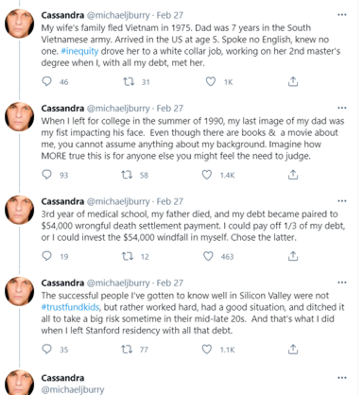Screen dimensions: 362x395
Task: Retweet the tweet with 31 retweets
Action: 129,82
